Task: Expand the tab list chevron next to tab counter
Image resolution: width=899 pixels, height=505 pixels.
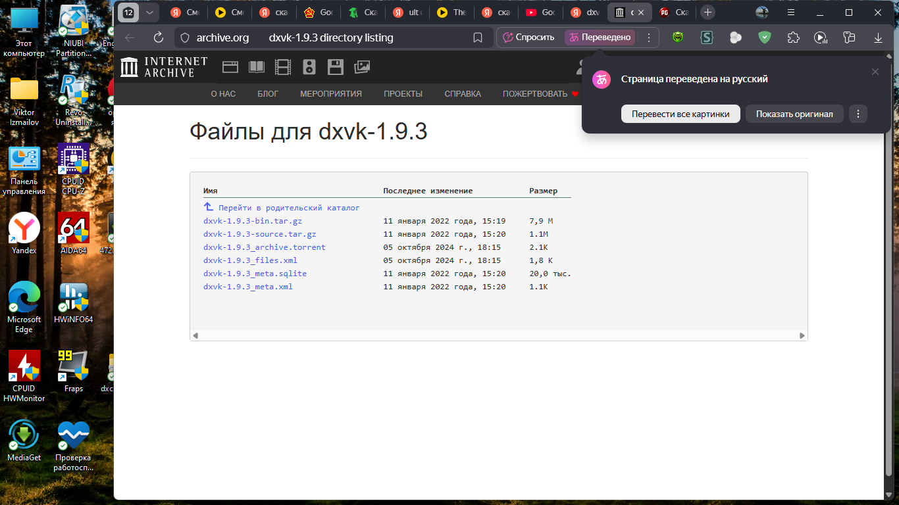Action: click(149, 12)
